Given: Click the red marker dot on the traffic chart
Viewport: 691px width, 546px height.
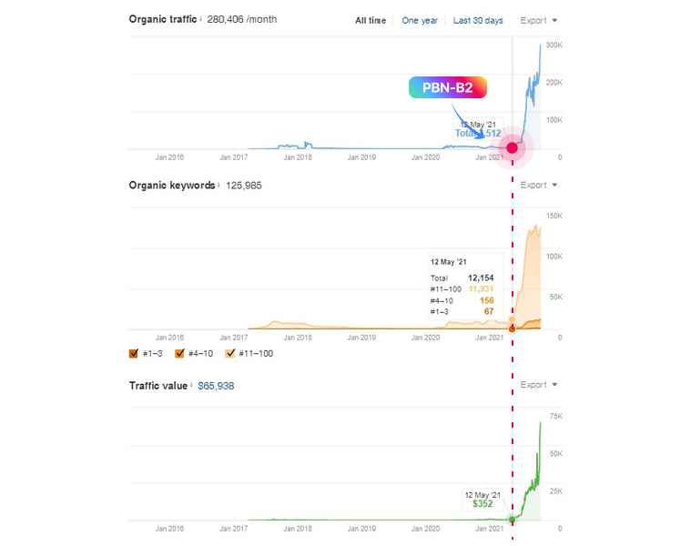Looking at the screenshot, I should click(x=512, y=147).
